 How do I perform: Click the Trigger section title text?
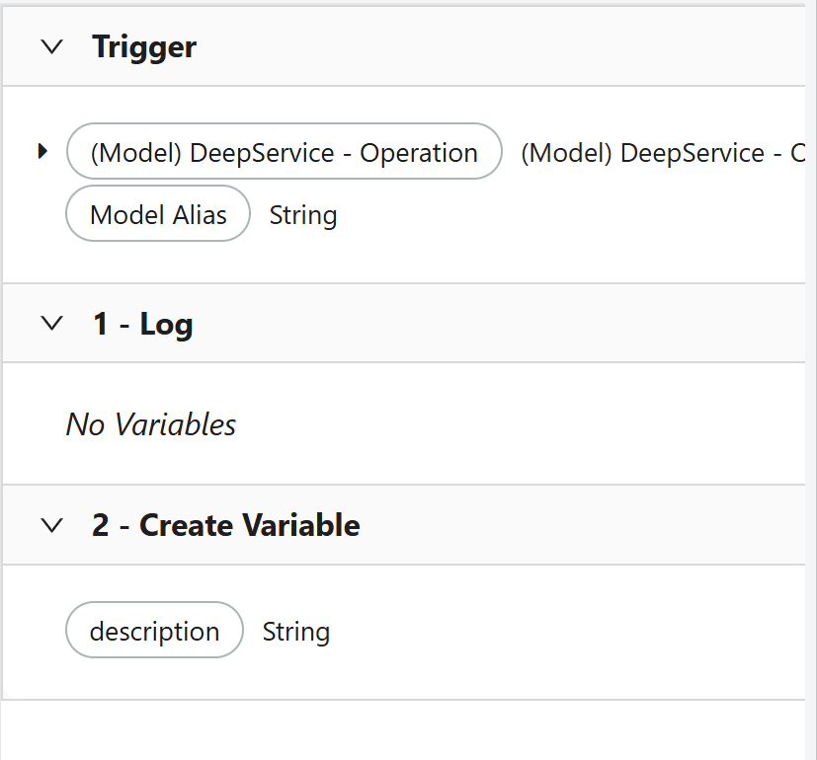144,46
